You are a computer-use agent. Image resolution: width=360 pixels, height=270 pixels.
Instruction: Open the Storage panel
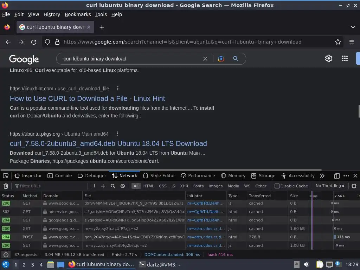pyautogui.click(x=263, y=176)
